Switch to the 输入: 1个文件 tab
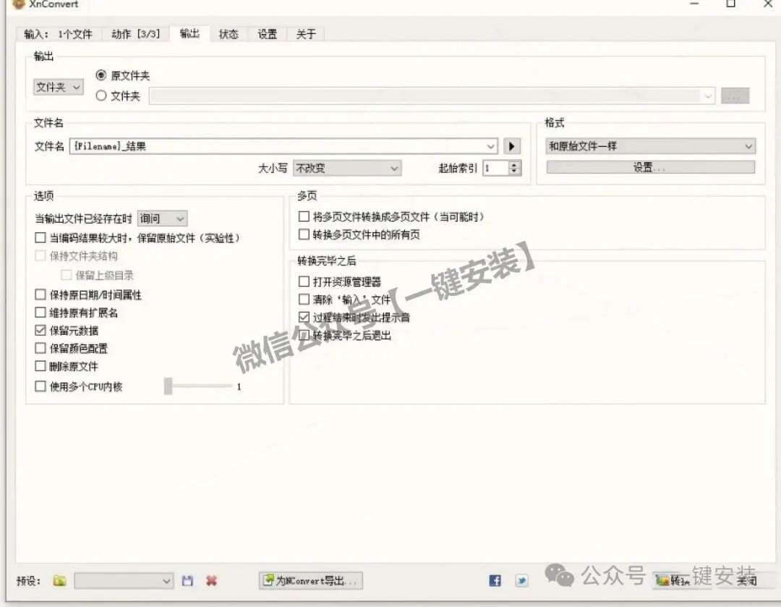781x607 pixels. tap(59, 34)
